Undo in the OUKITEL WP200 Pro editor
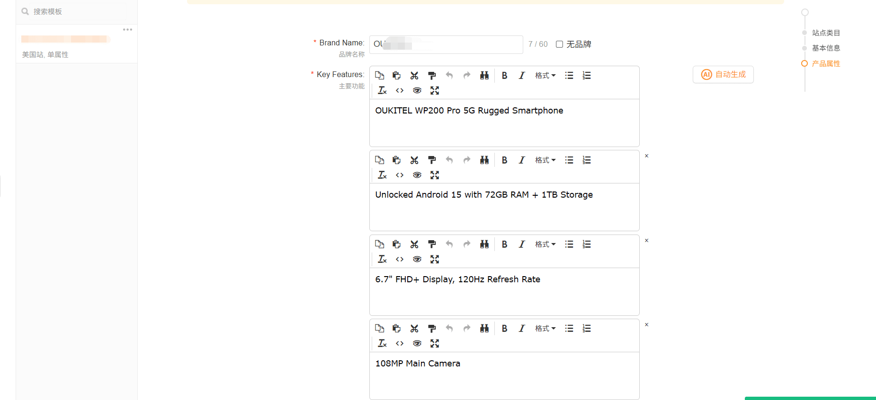 pyautogui.click(x=449, y=76)
